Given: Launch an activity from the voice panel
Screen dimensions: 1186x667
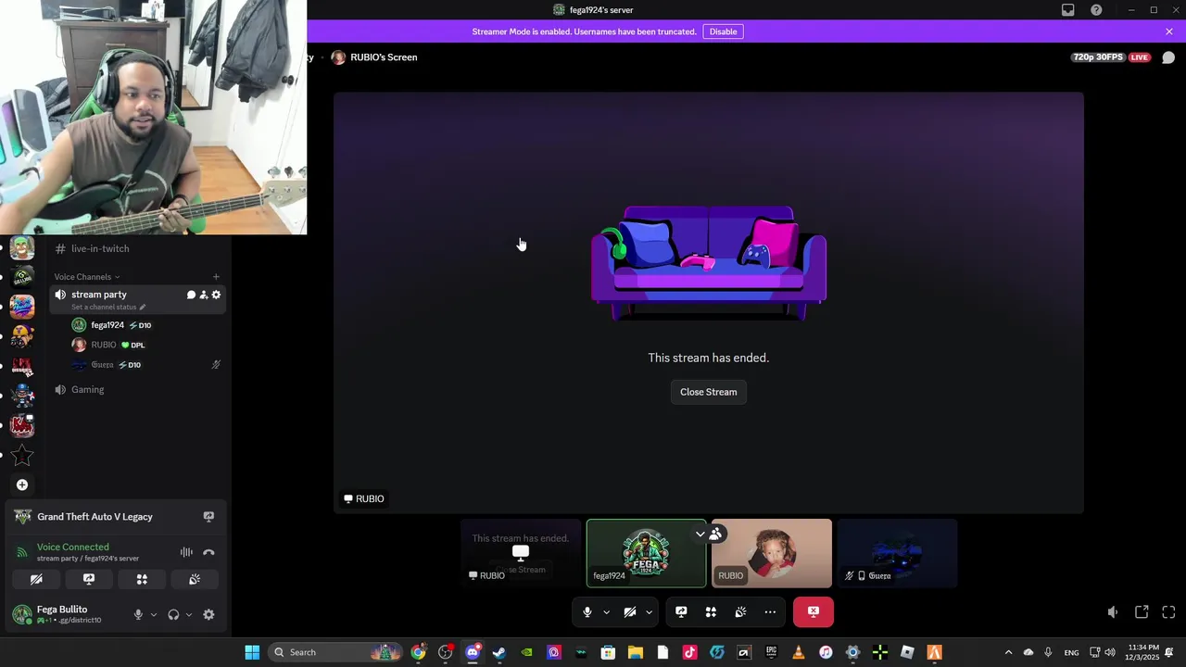Looking at the screenshot, I should click(x=142, y=579).
